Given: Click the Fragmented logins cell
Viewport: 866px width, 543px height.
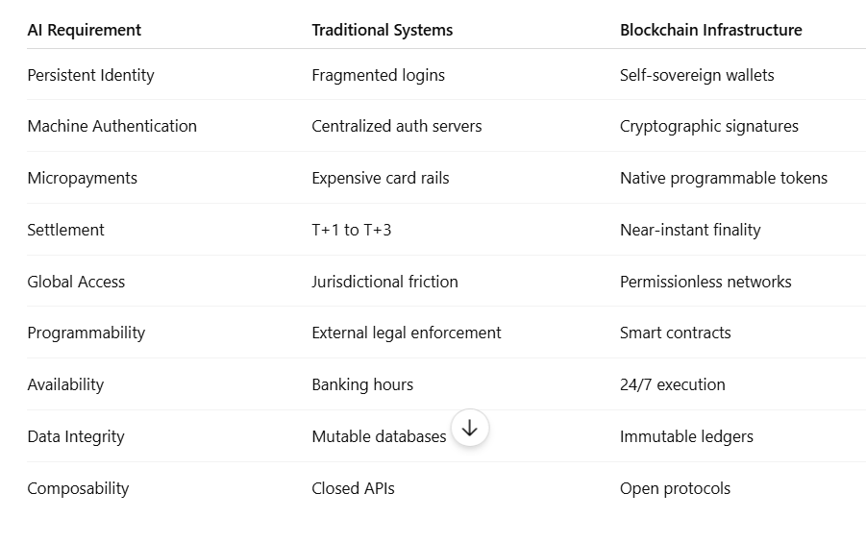Looking at the screenshot, I should click(x=379, y=75).
